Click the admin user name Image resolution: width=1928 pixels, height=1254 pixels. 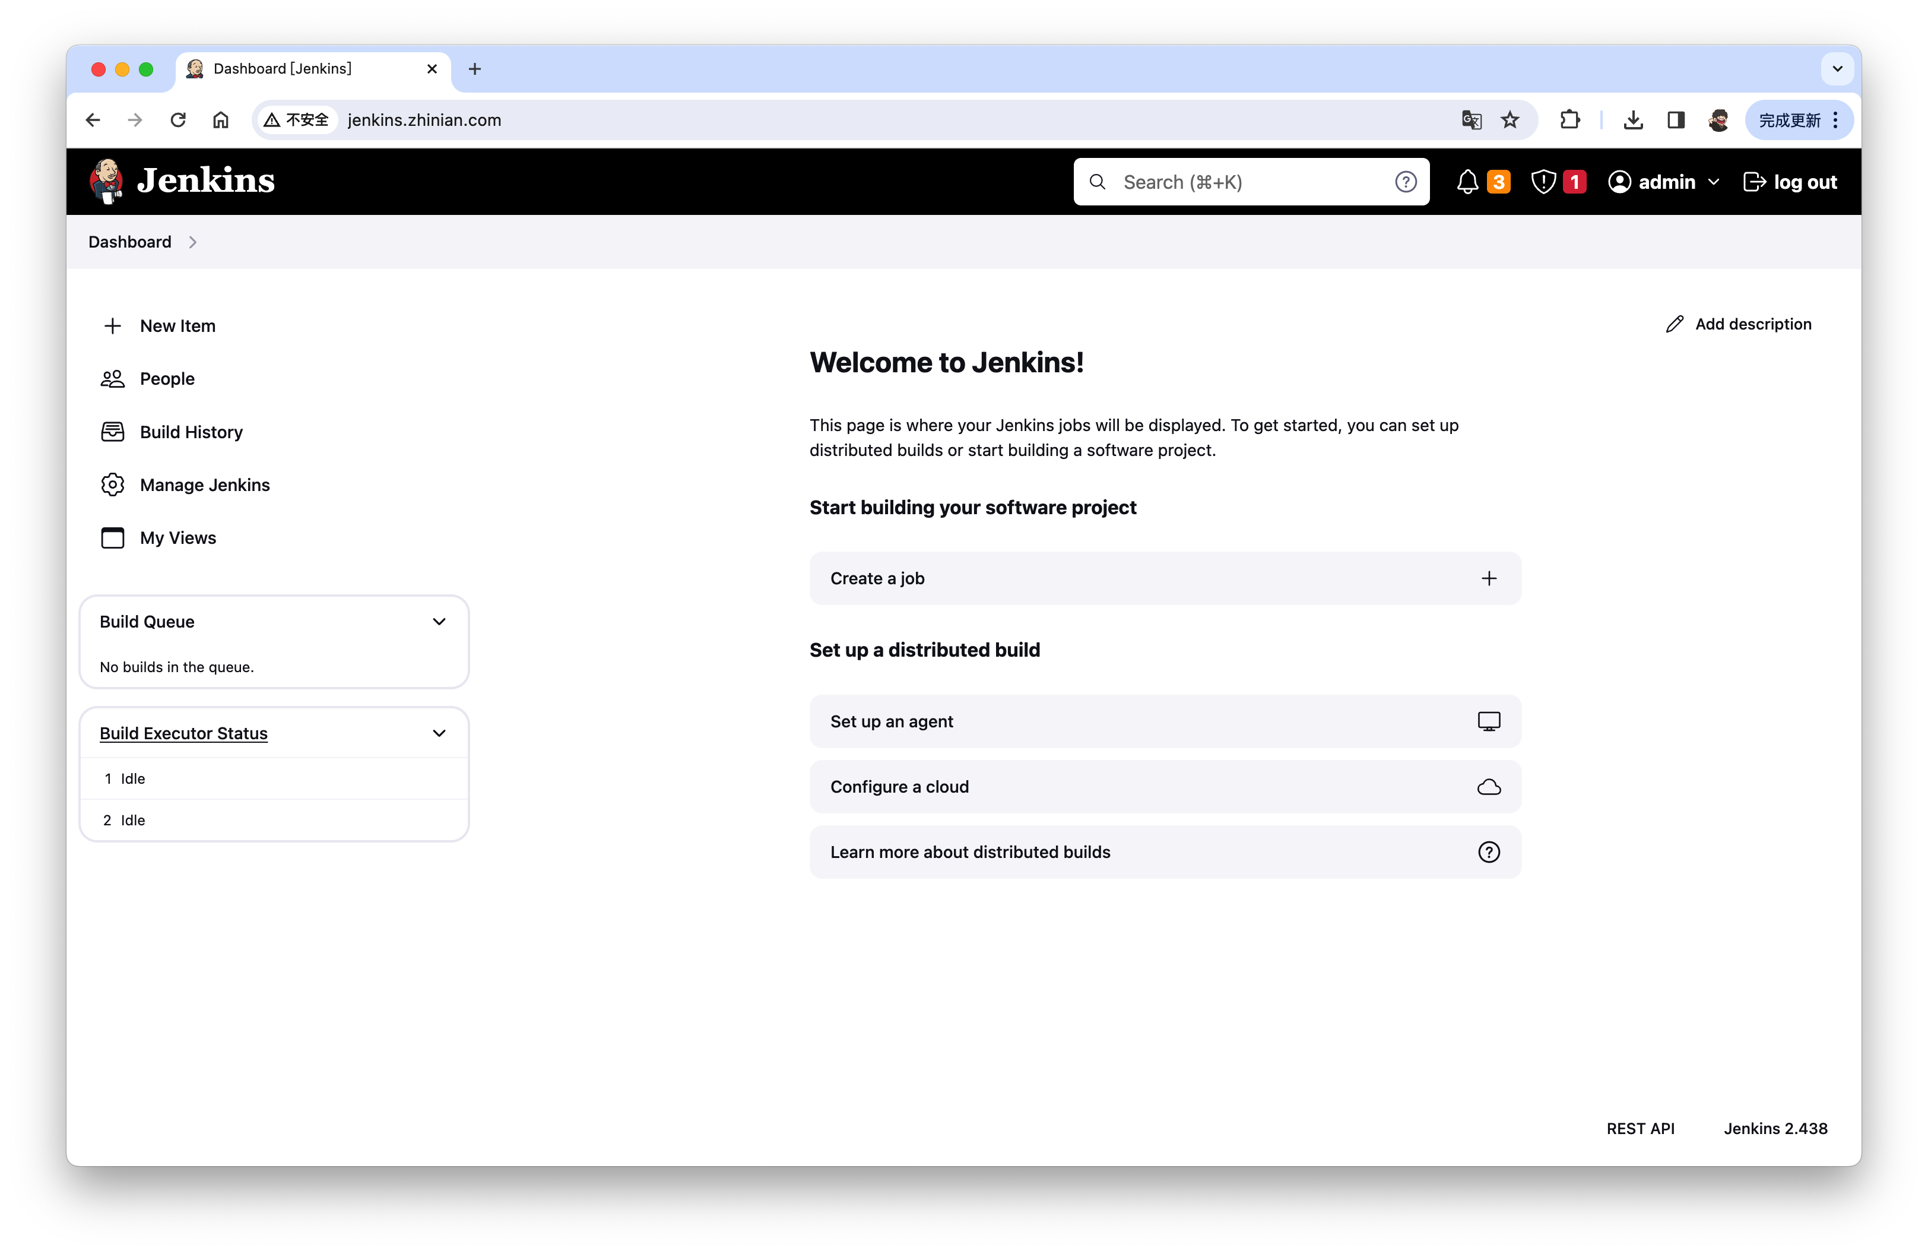1666,182
